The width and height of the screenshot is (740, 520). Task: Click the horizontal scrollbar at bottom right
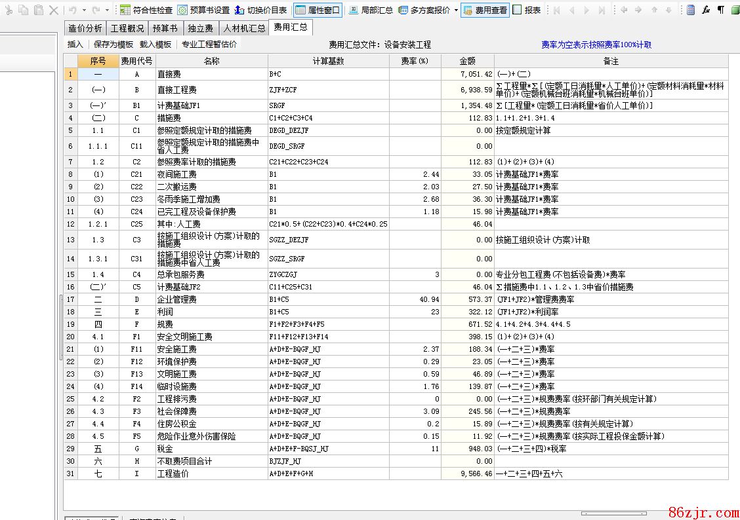coord(613,513)
